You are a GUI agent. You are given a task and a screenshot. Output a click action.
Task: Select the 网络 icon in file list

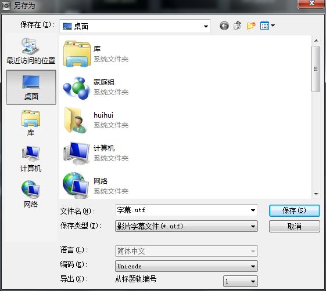(x=76, y=185)
